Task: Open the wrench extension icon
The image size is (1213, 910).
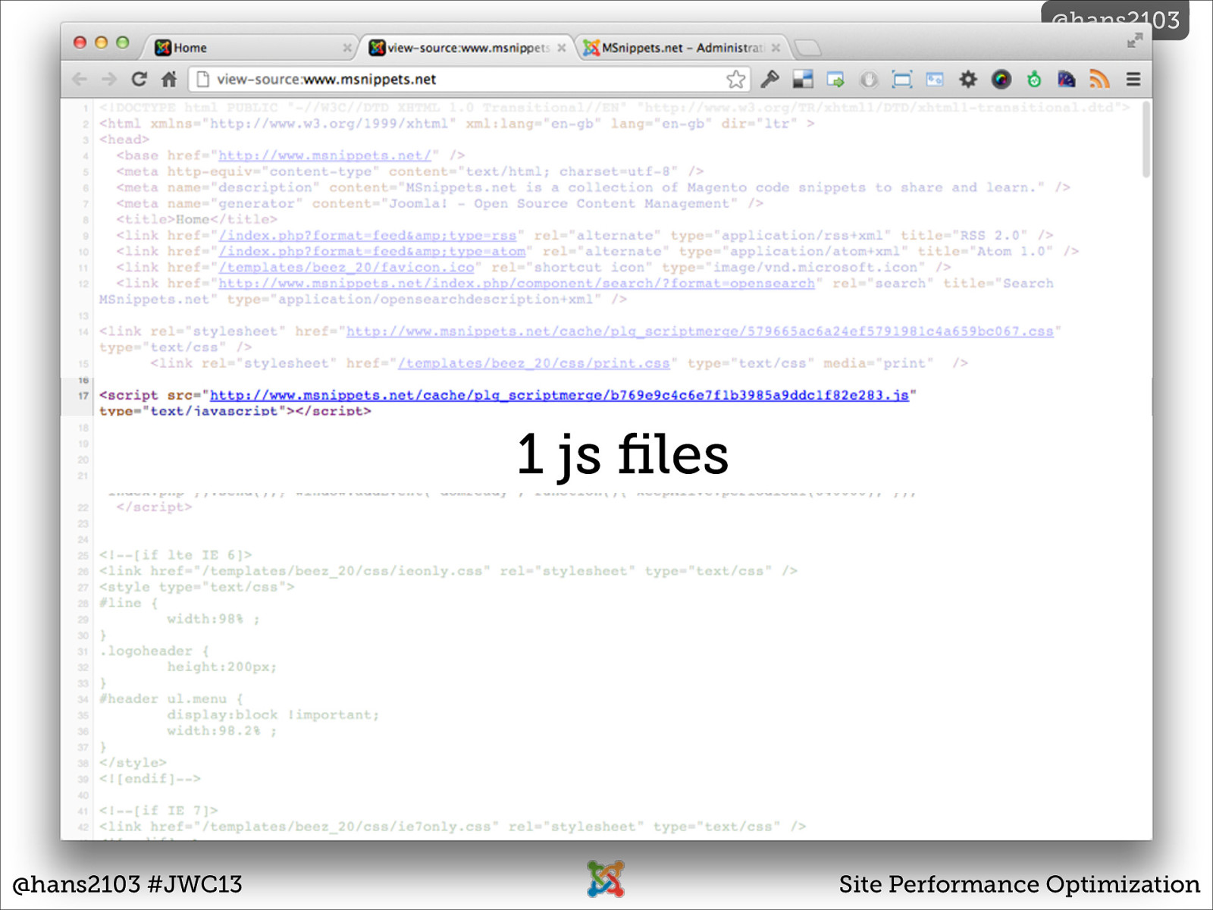Action: tap(770, 79)
